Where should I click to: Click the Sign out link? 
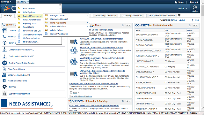(x=193, y=2)
